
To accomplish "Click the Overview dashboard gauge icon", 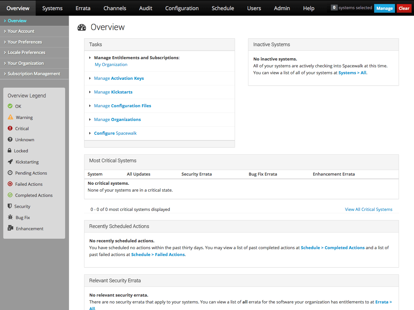I will (x=81, y=27).
